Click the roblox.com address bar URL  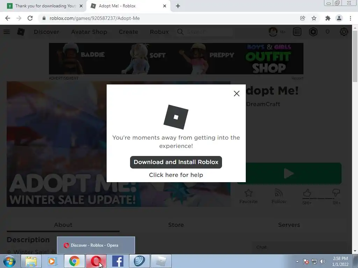tap(94, 18)
